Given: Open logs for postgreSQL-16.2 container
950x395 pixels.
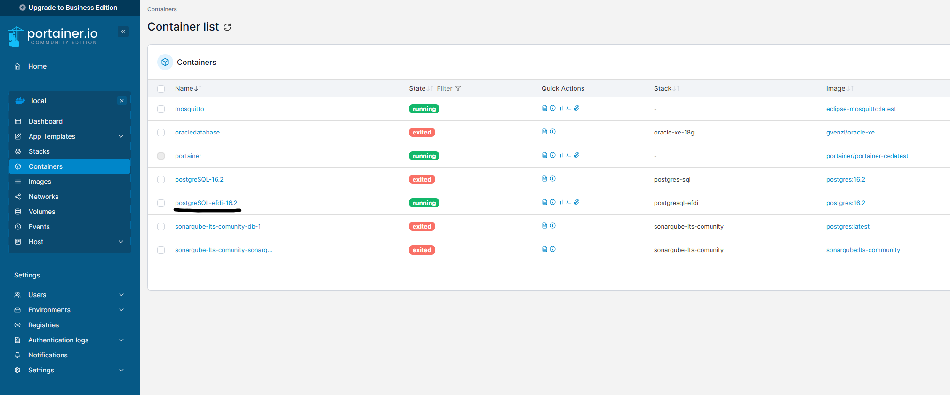Looking at the screenshot, I should [x=544, y=179].
